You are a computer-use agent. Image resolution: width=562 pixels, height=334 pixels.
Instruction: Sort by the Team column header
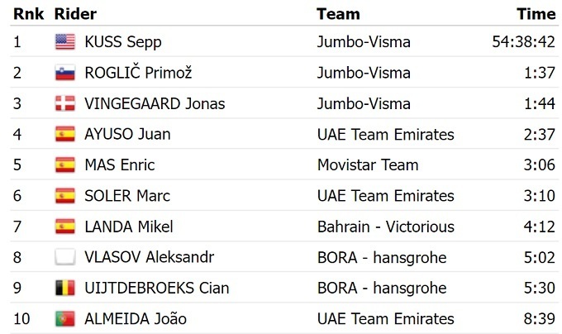[x=338, y=13]
